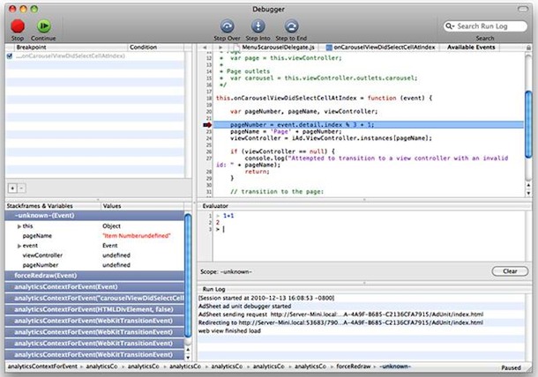The image size is (538, 377).
Task: Click analyticsContextForEvent in bottom path bar
Action: click(42, 366)
